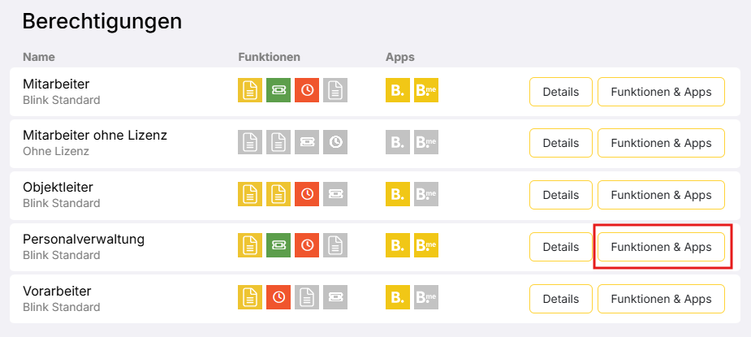Open Funktionen & Apps for Personalverwaltung
Screen dimensions: 751x337
pos(661,247)
